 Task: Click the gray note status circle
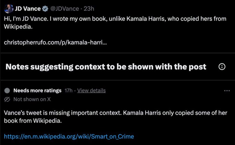(x=7, y=90)
